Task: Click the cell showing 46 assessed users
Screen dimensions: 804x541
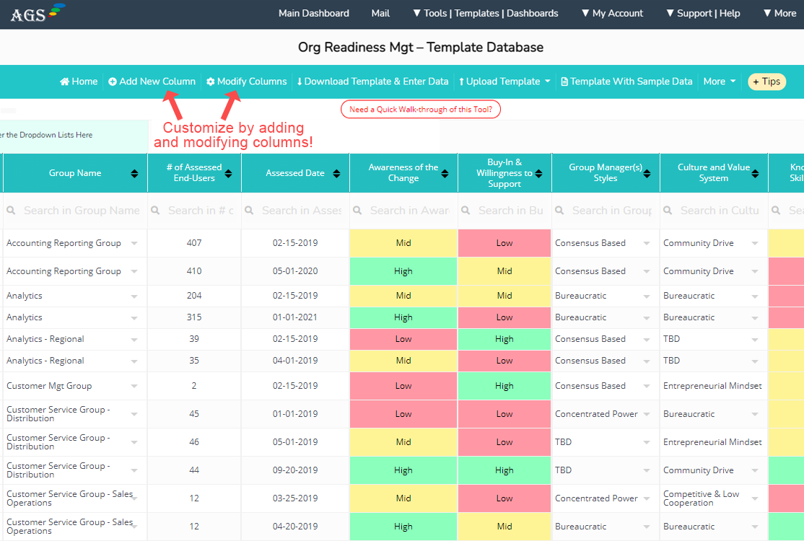Action: (194, 442)
